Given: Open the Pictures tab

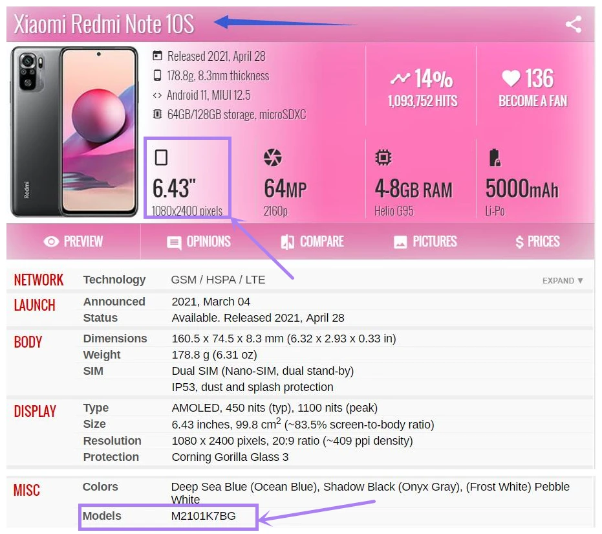Looking at the screenshot, I should click(x=425, y=241).
